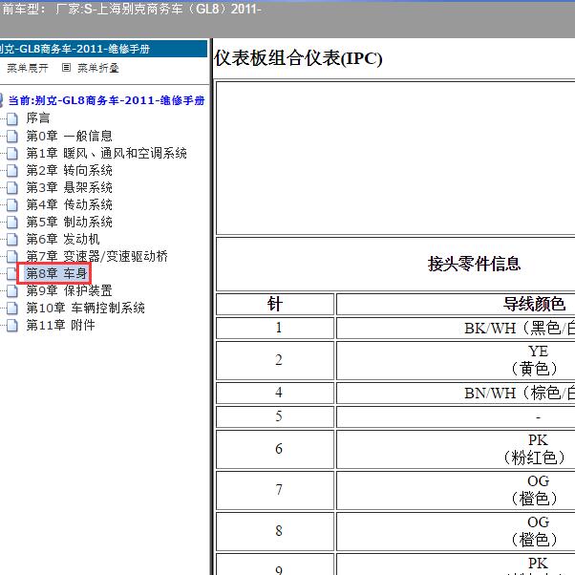
Task: Click the YE（黄色）wire color cell
Action: tap(456, 360)
